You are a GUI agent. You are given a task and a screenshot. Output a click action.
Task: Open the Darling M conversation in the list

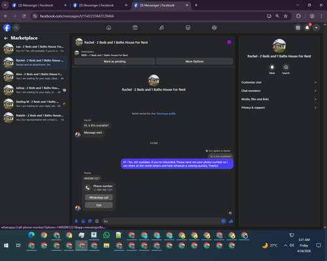pos(35,104)
